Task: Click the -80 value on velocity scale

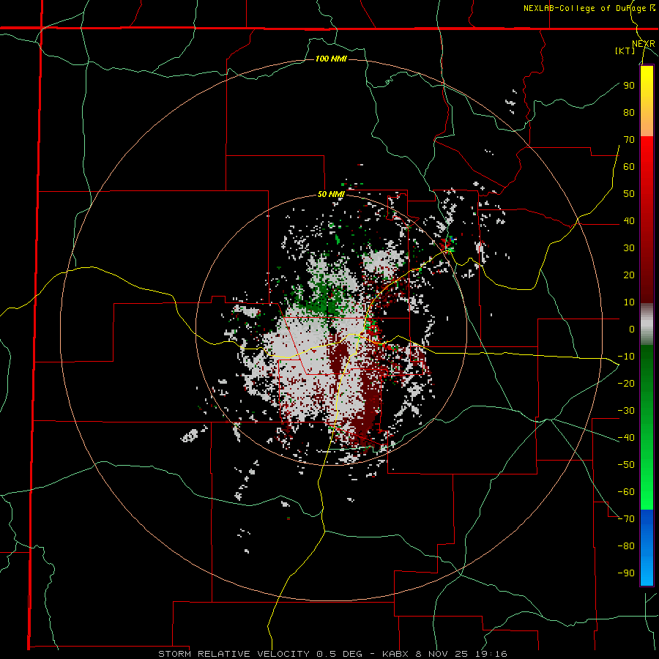Action: (626, 546)
